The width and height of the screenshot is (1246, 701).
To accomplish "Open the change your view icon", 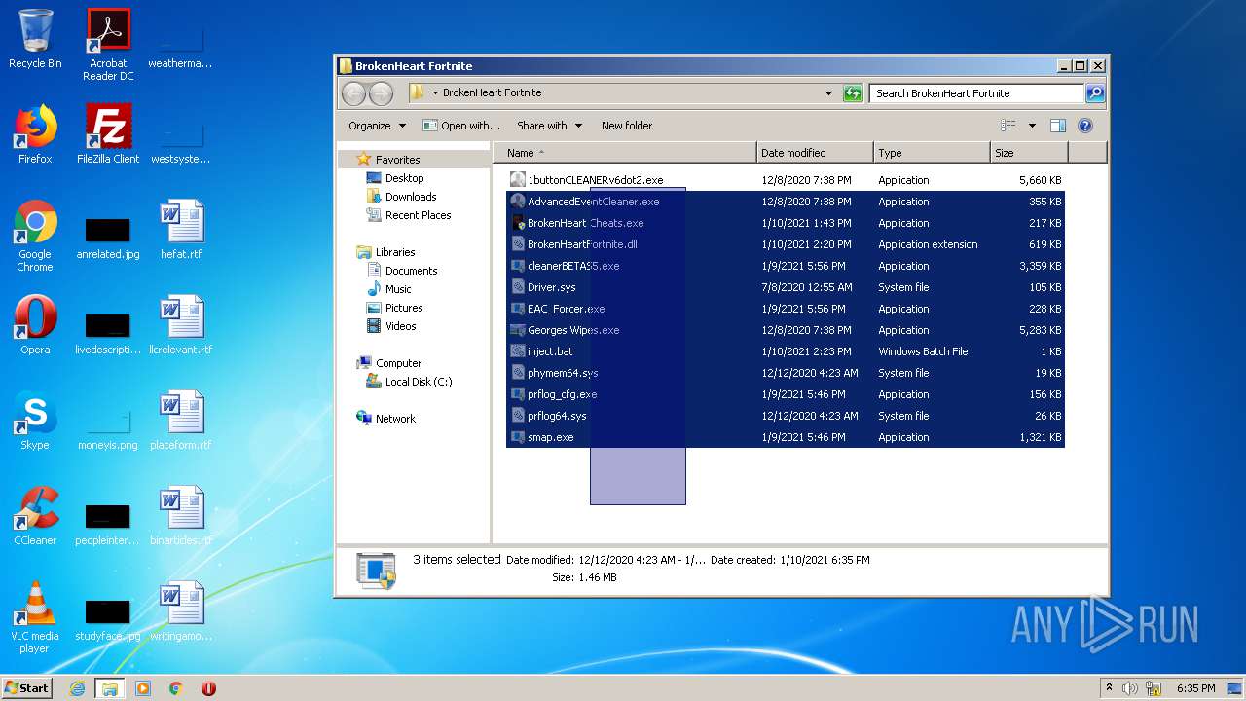I will click(x=1008, y=126).
